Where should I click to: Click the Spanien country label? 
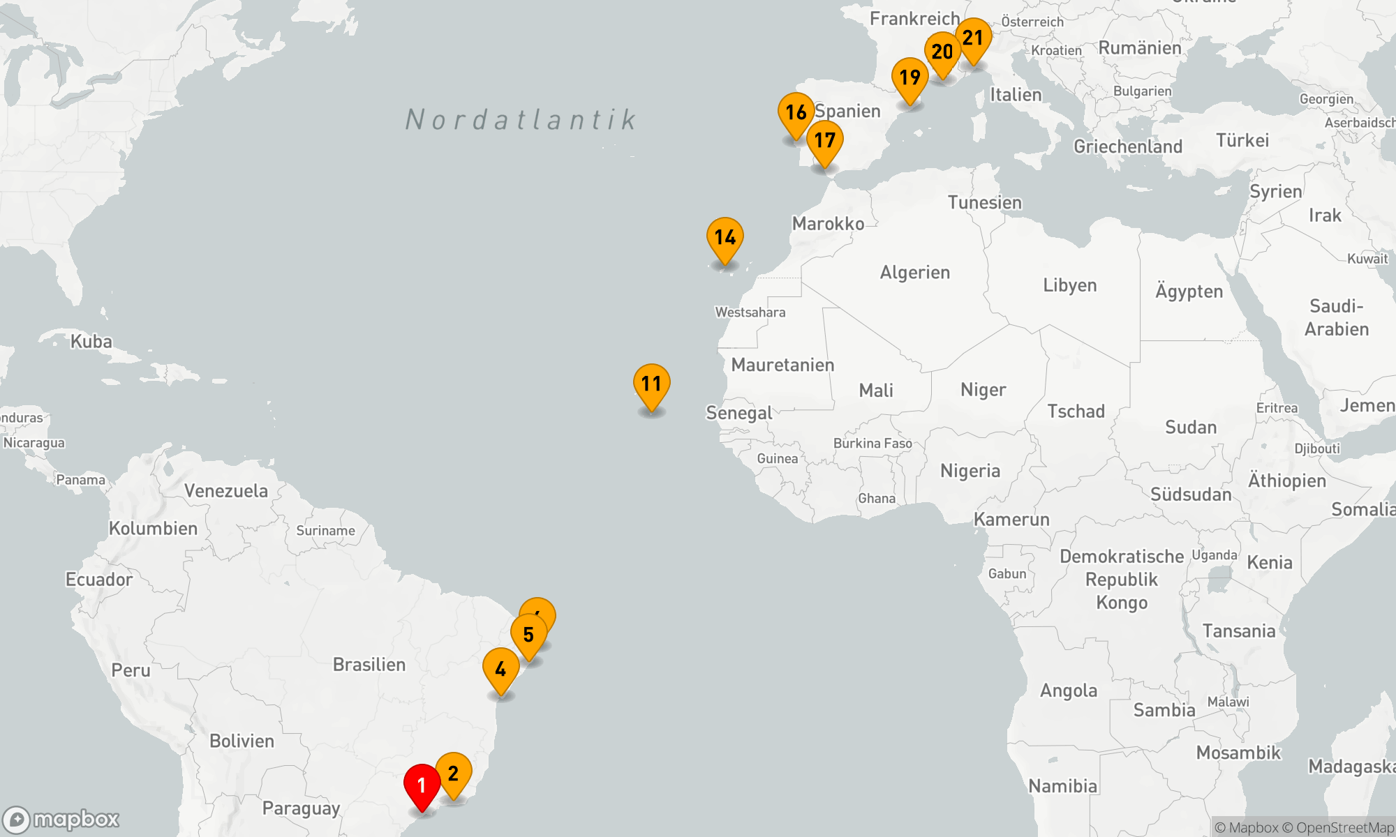point(847,111)
